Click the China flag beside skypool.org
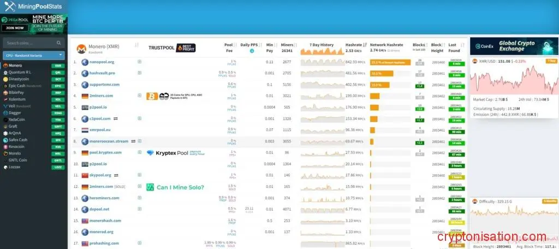Image resolution: width=559 pixels, height=249 pixels. 85,175
